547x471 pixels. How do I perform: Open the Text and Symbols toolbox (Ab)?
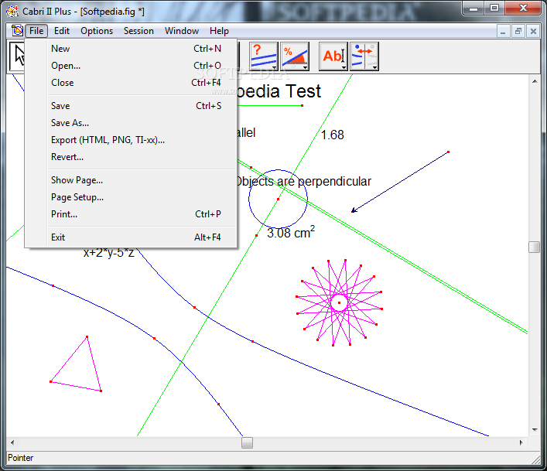(333, 56)
